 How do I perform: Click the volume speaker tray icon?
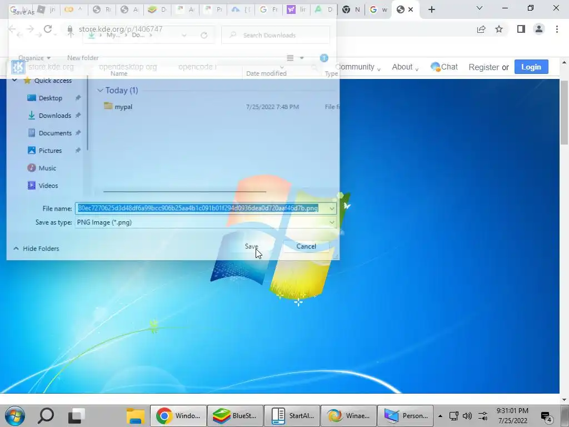tap(467, 416)
